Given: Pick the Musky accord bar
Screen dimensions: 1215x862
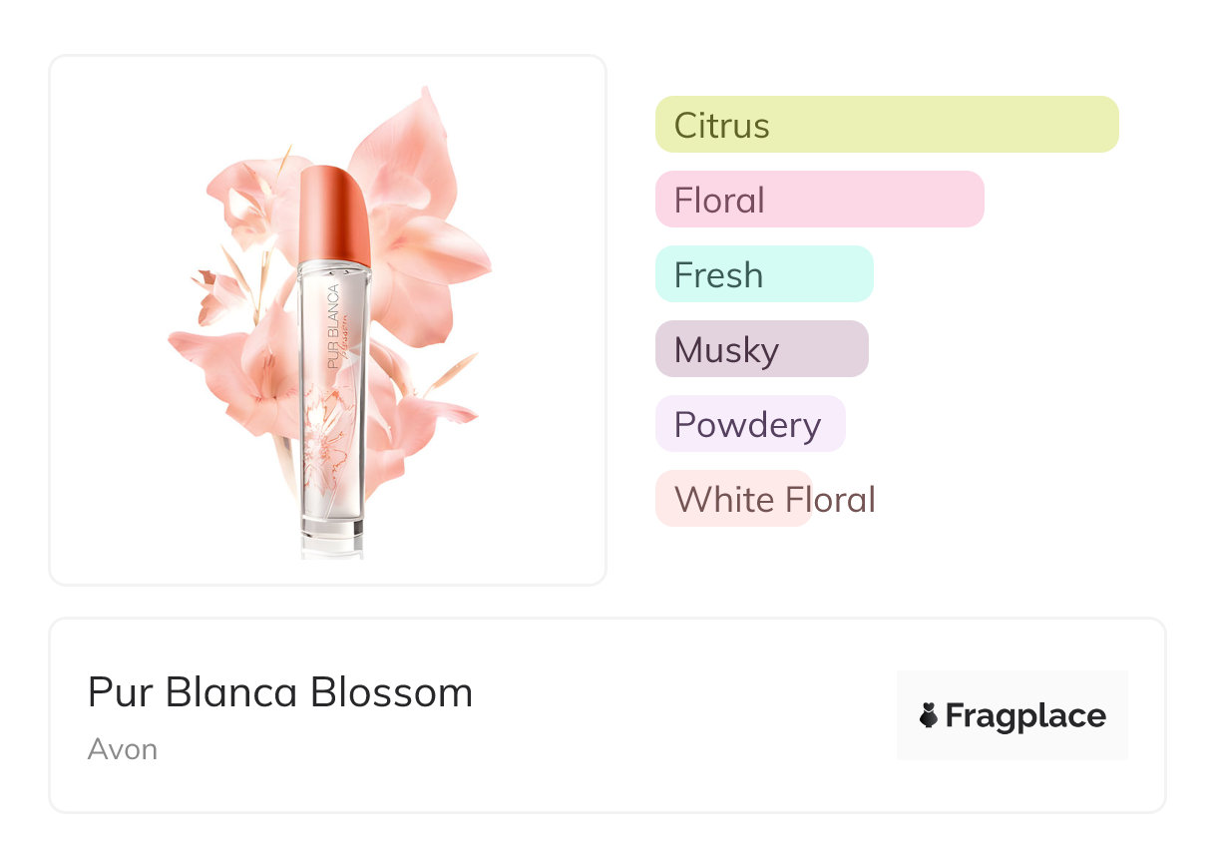Looking at the screenshot, I should point(761,349).
